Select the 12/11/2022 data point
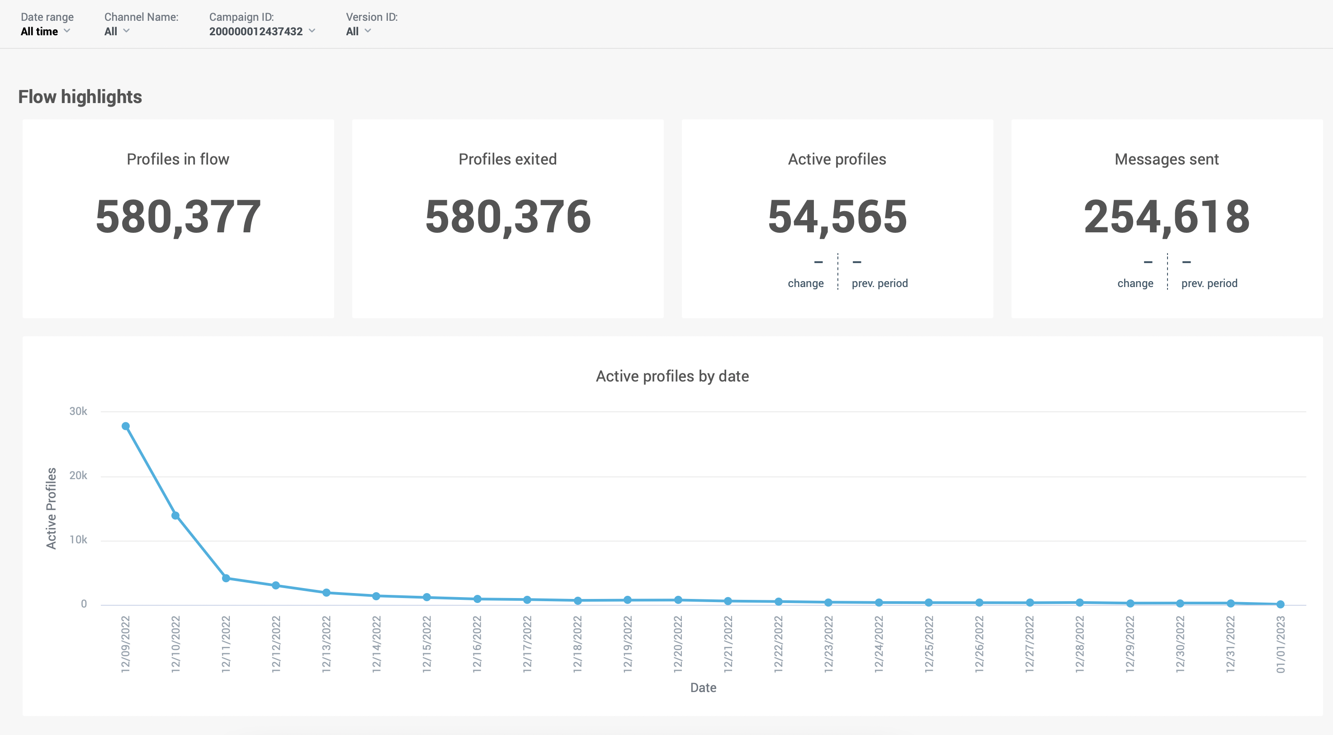The height and width of the screenshot is (735, 1333). point(226,578)
